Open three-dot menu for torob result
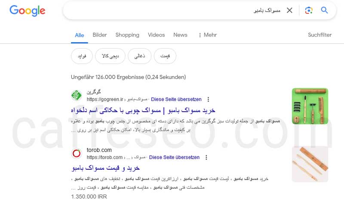This screenshot has width=344, height=202. 206,157
